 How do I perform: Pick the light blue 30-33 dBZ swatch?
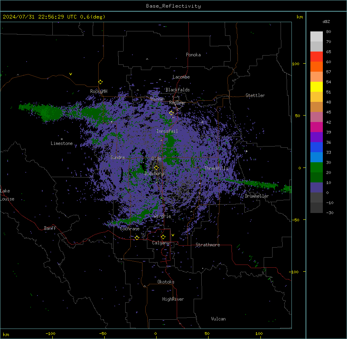tap(316, 157)
